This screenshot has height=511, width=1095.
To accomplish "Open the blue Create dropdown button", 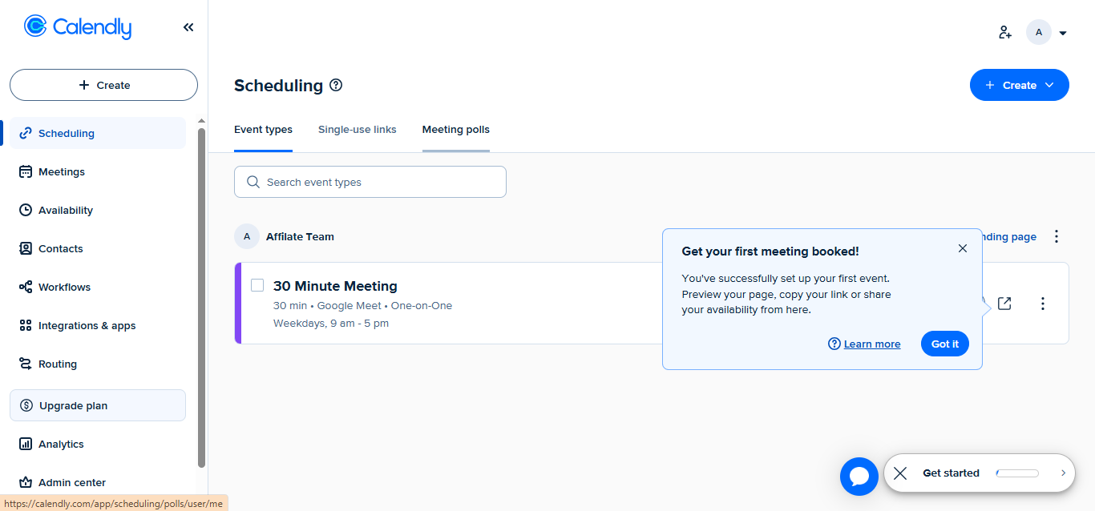I will pos(1020,85).
